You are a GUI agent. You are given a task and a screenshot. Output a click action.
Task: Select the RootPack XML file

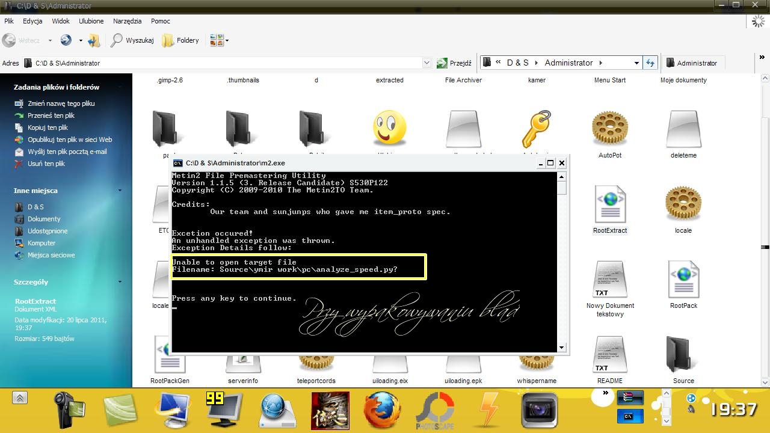coord(683,279)
